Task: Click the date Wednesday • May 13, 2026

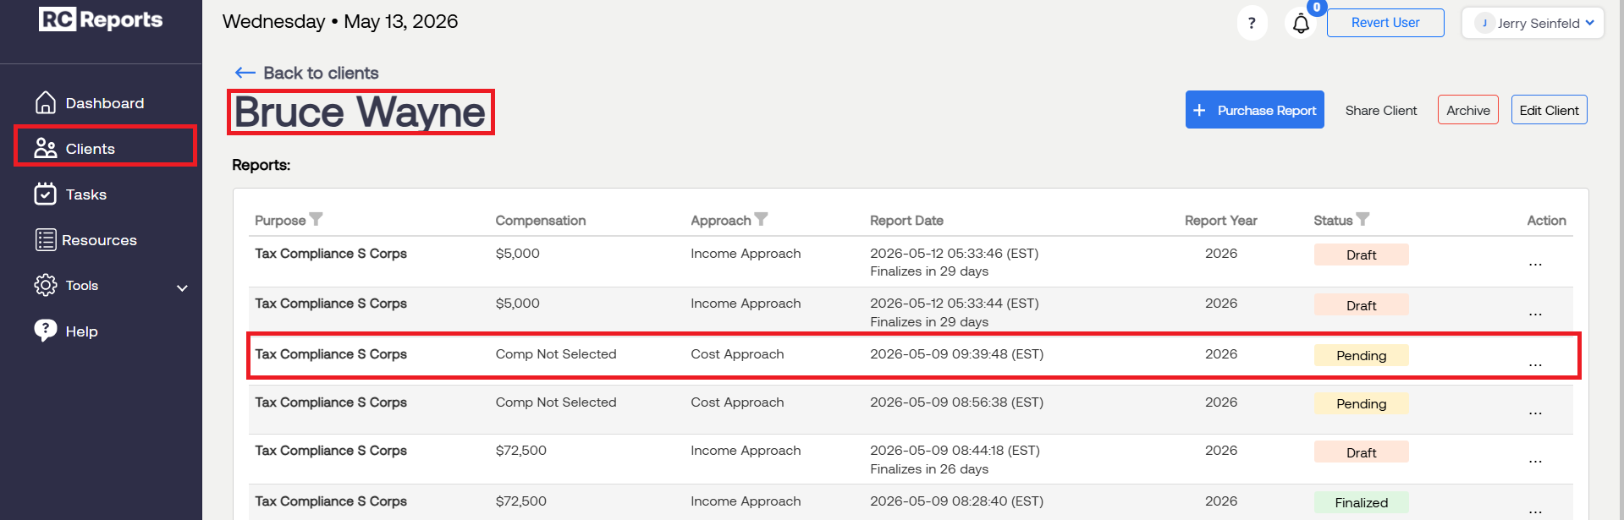Action: coord(340,21)
